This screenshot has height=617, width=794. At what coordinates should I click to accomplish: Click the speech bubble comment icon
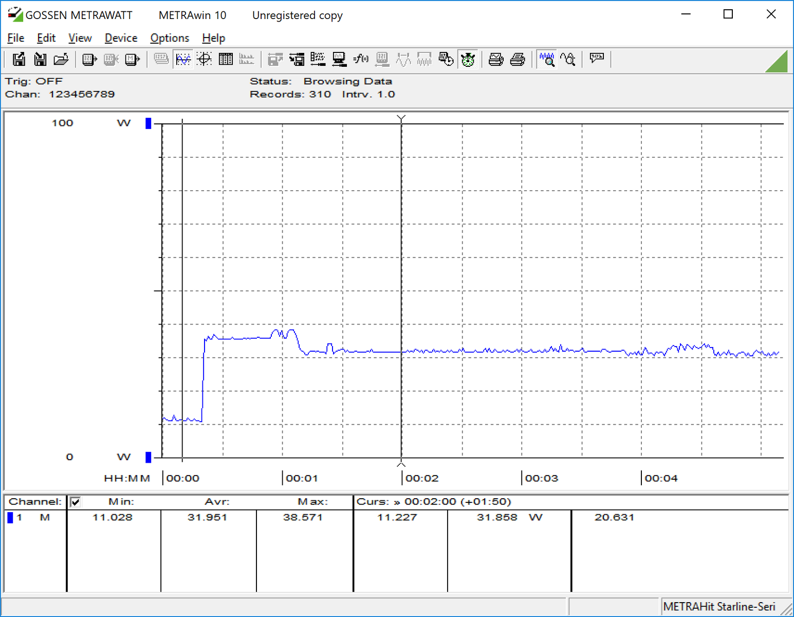tap(597, 58)
